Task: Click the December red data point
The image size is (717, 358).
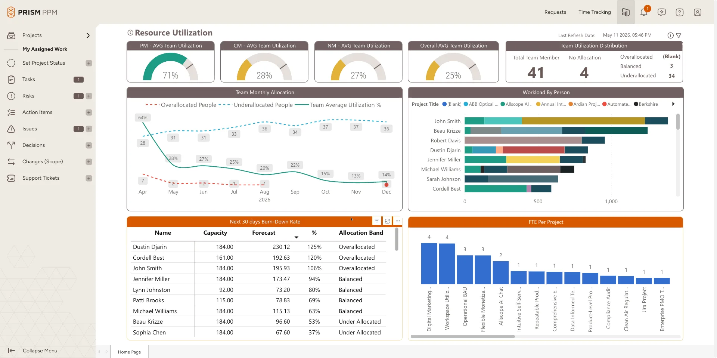Action: click(x=387, y=185)
